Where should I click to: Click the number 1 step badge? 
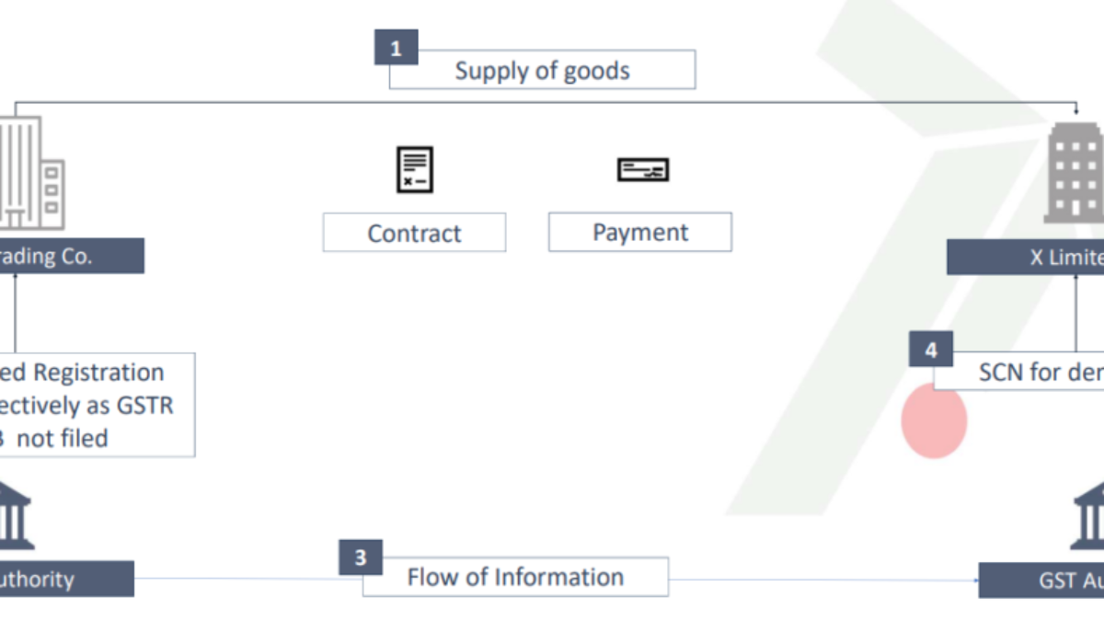tap(396, 47)
